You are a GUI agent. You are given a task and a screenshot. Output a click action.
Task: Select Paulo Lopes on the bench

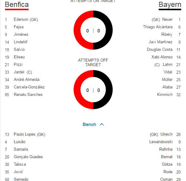point(25,134)
